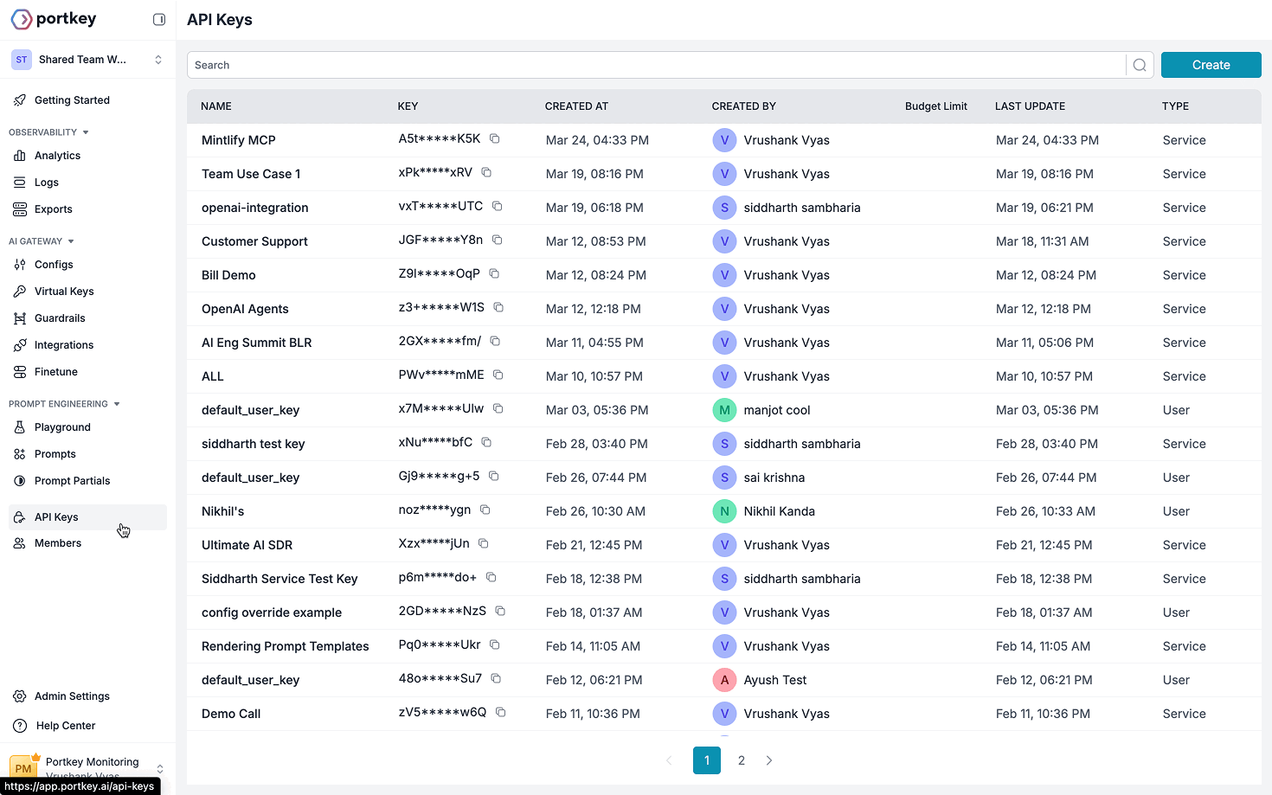The width and height of the screenshot is (1272, 795).
Task: Copy the Demo Call API key
Action: coord(501,712)
